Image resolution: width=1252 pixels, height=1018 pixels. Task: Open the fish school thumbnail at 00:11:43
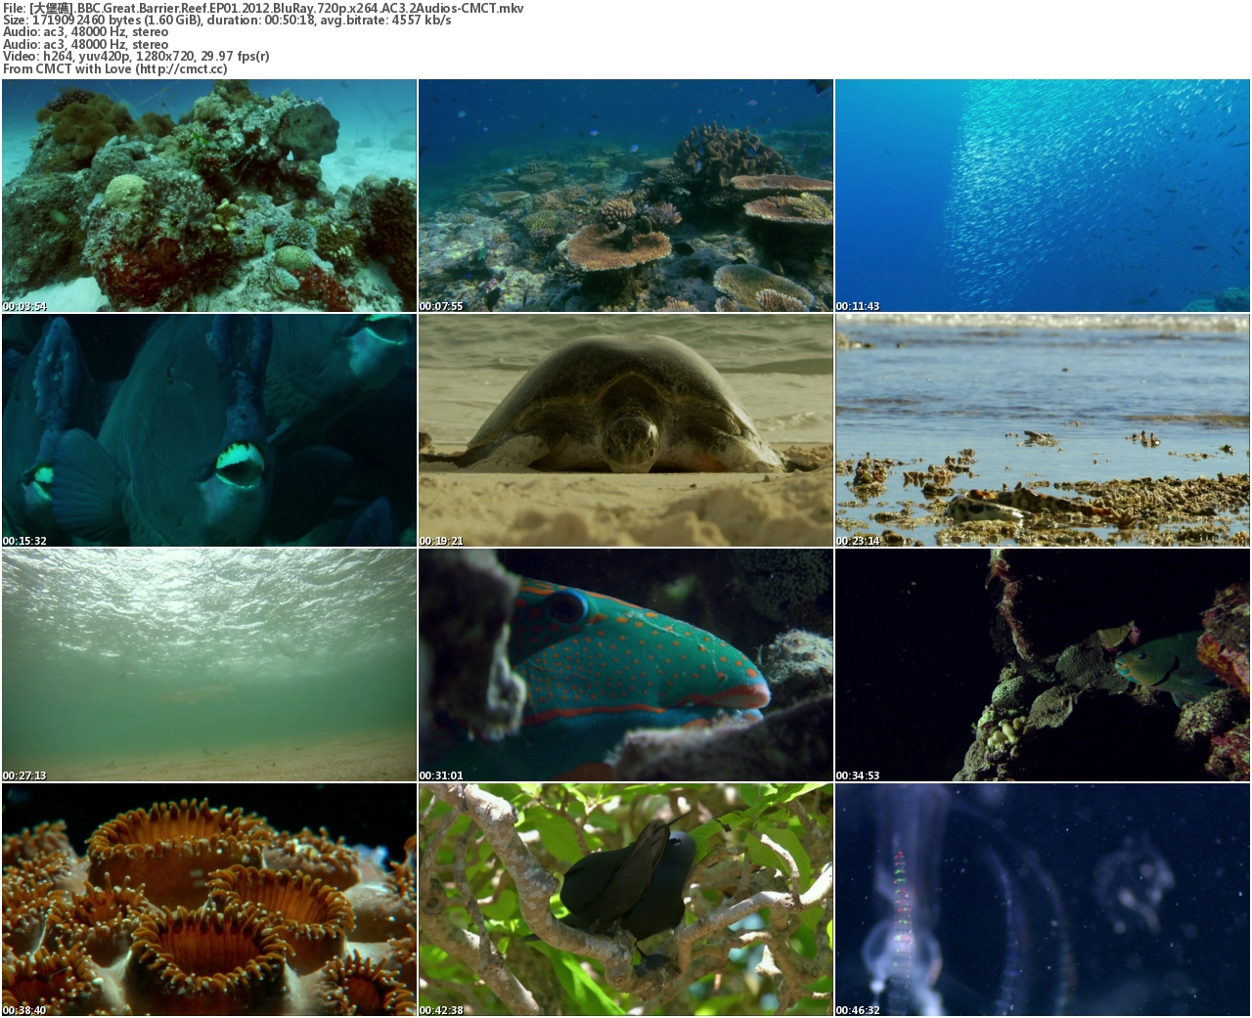click(x=1043, y=196)
